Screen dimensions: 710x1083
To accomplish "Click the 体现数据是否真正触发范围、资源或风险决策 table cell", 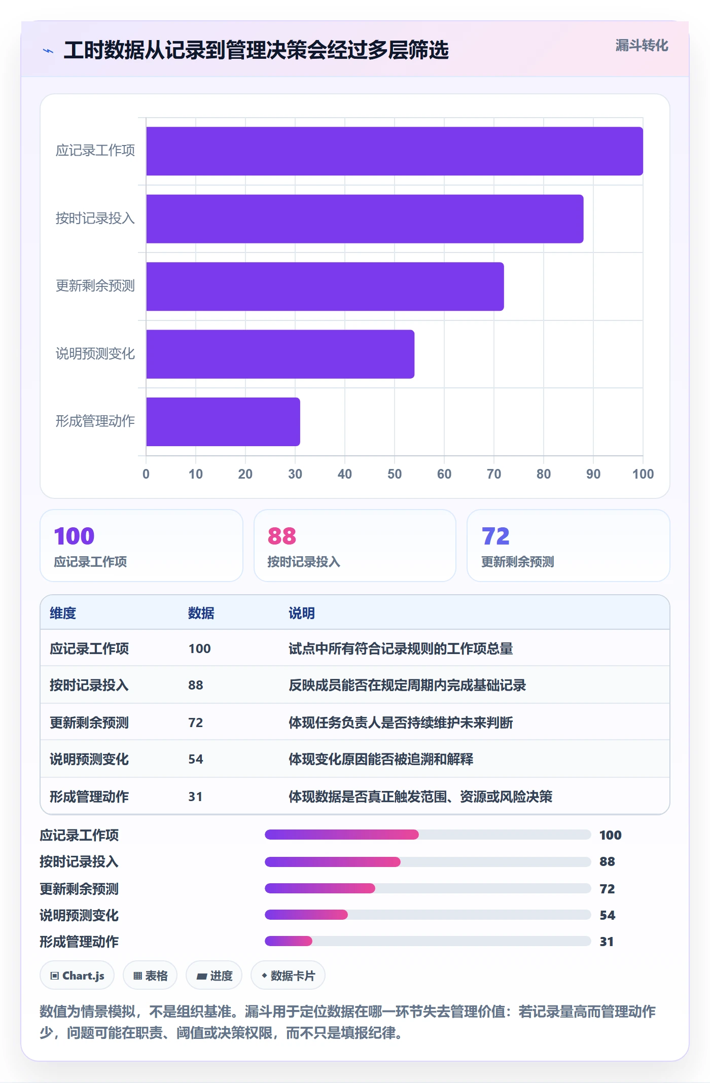I will coord(420,797).
